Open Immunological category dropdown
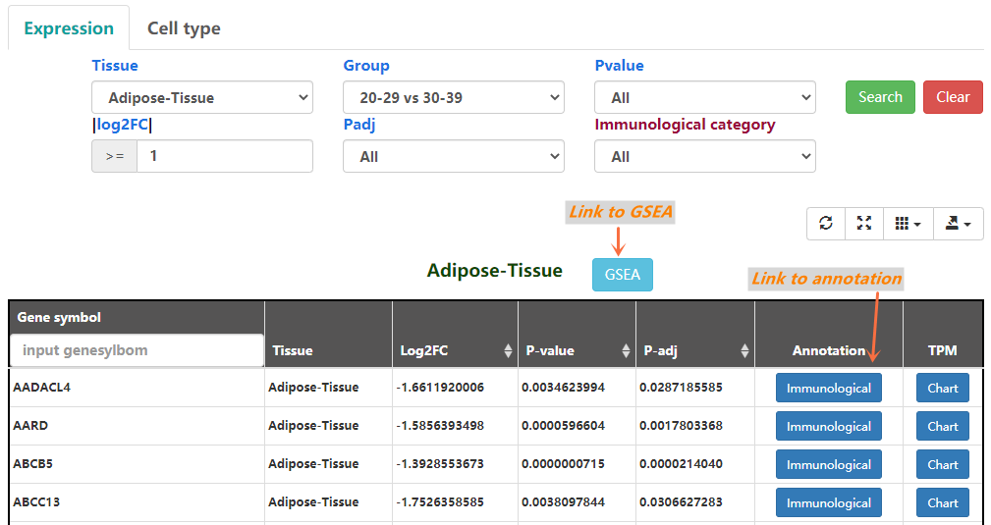This screenshot has height=525, width=991. point(704,156)
